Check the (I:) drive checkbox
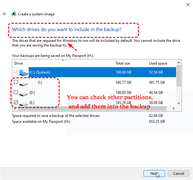Screen dimensions: 193x180 point(16,82)
